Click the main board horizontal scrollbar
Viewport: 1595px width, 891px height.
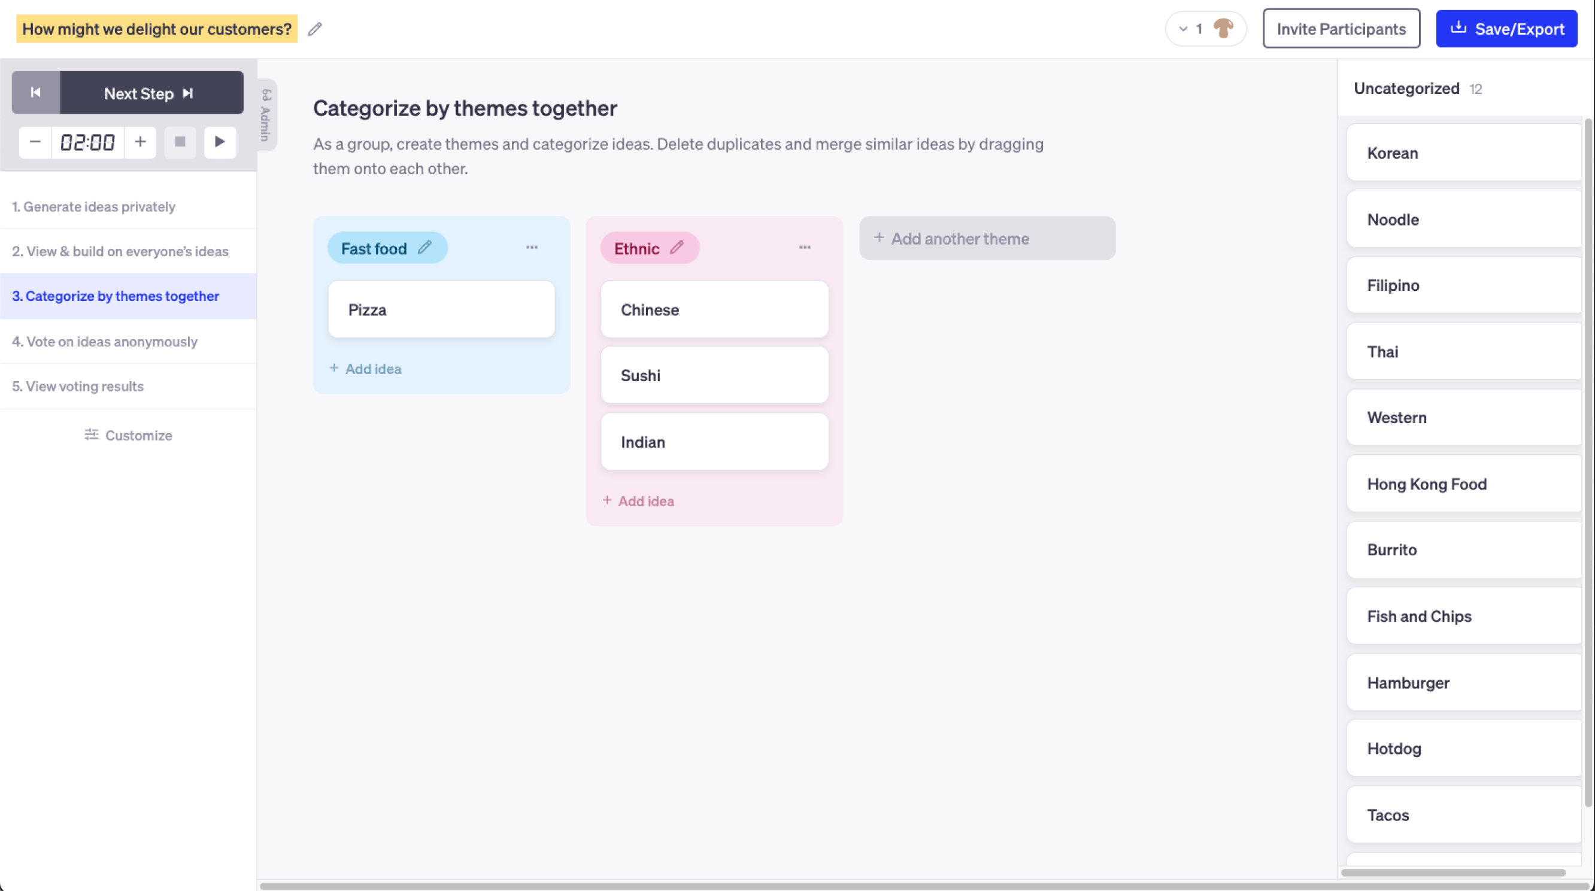(925, 886)
